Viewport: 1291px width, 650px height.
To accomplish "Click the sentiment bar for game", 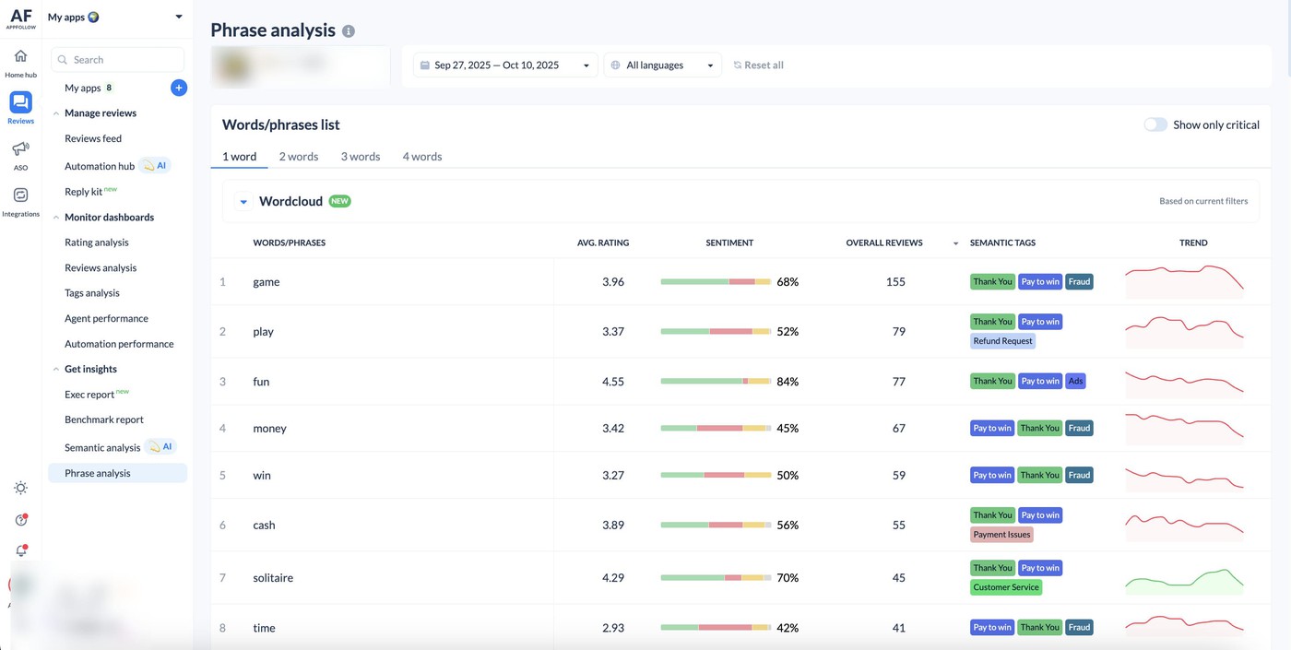I will [716, 282].
